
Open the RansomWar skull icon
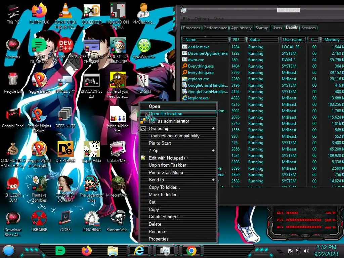118,221
